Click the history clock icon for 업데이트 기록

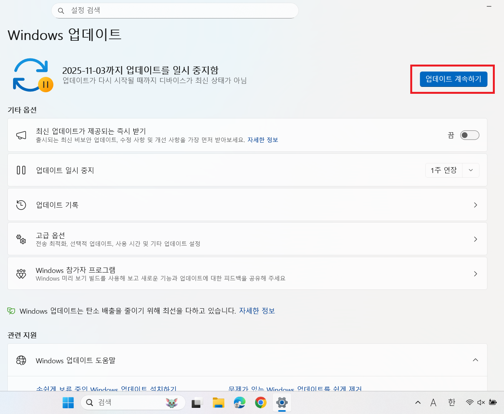pos(21,205)
